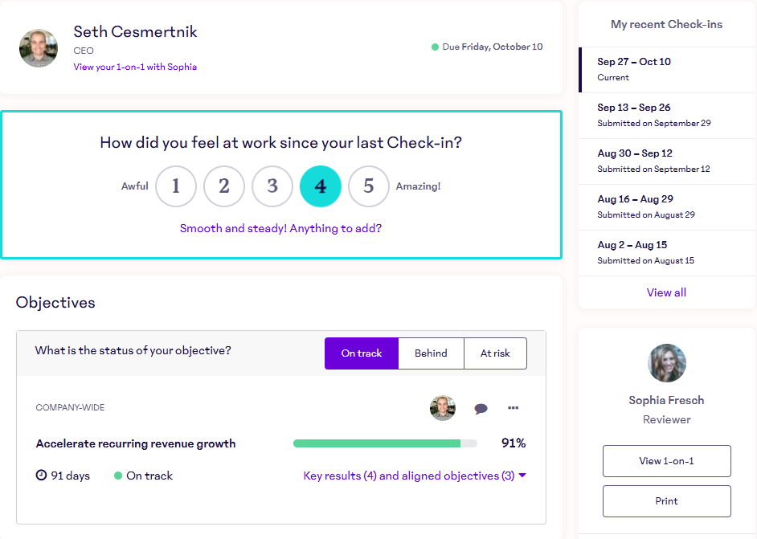This screenshot has width=757, height=539.
Task: Click Sophia Fresch's reviewer avatar
Action: point(666,363)
